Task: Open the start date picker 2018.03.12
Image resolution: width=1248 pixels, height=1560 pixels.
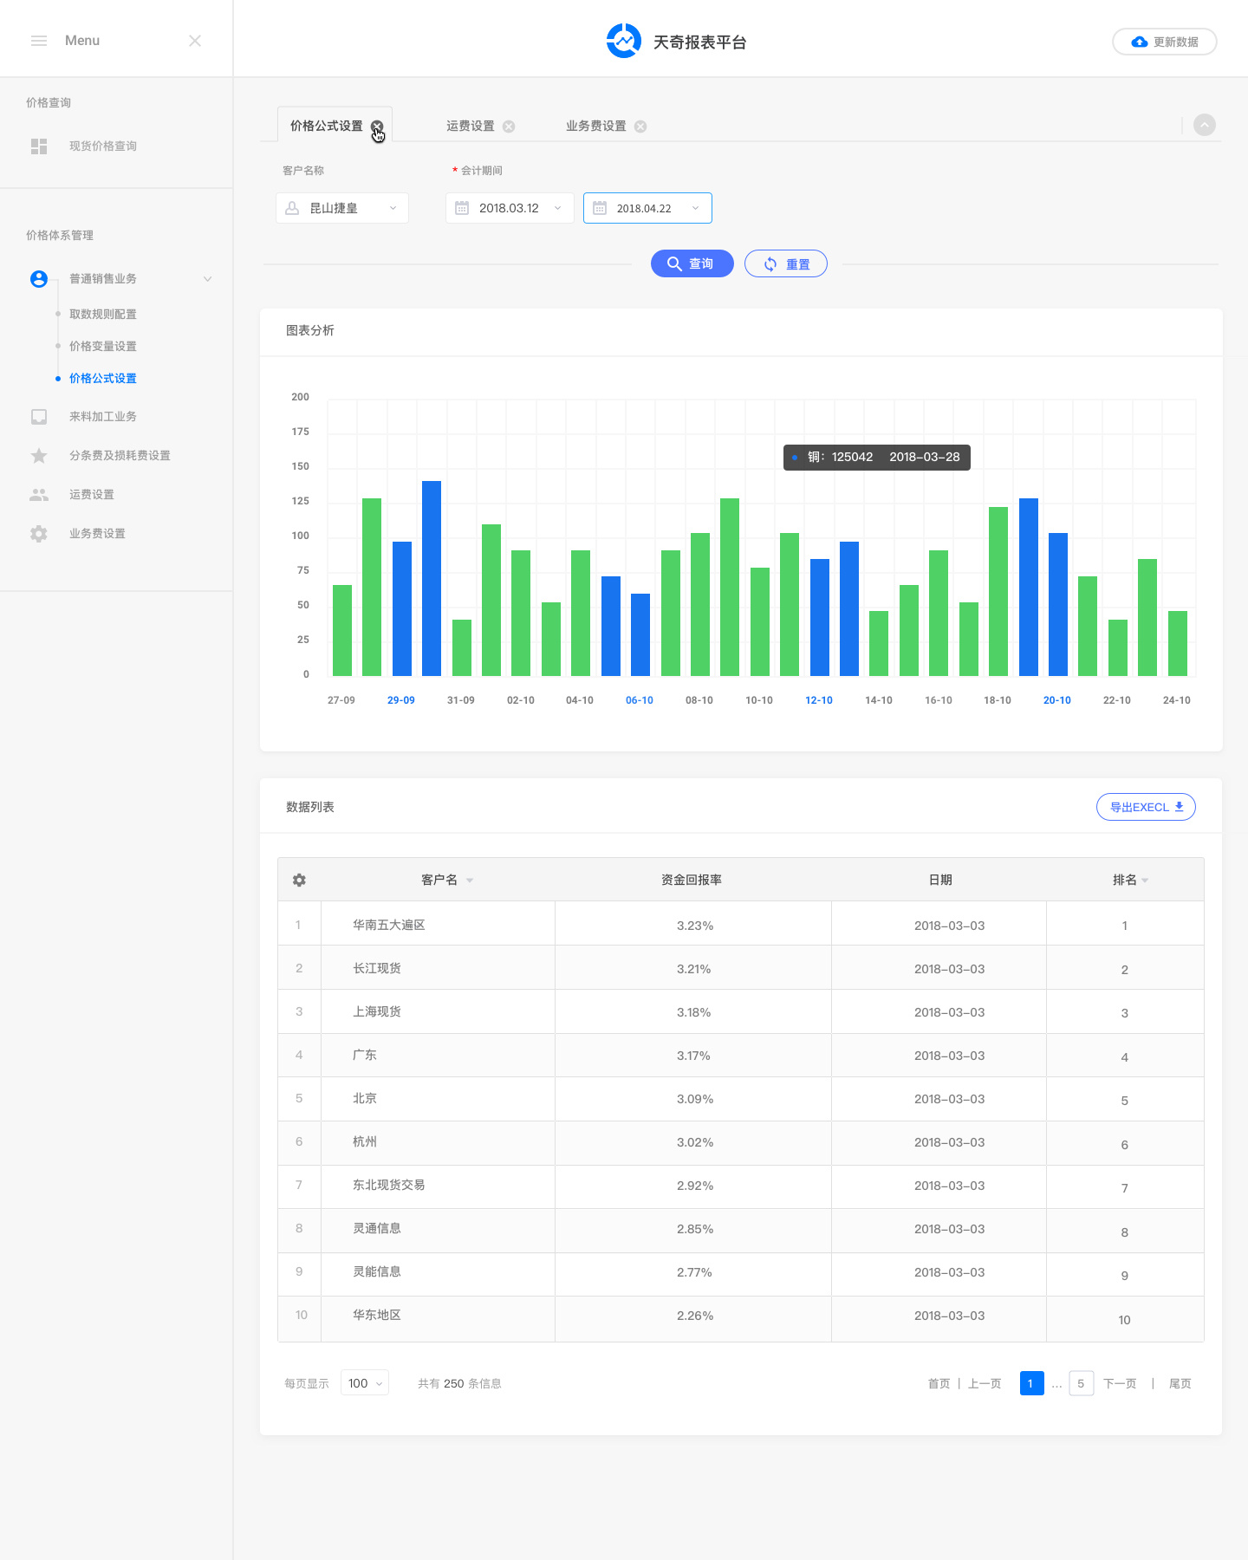Action: (510, 208)
